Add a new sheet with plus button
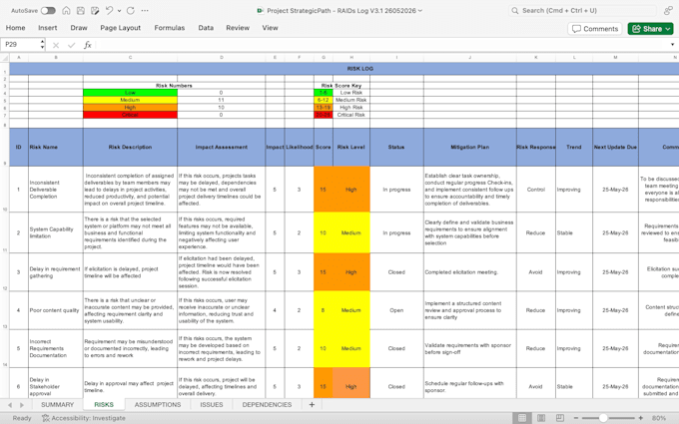Screen dimensions: 679x424 312,404
